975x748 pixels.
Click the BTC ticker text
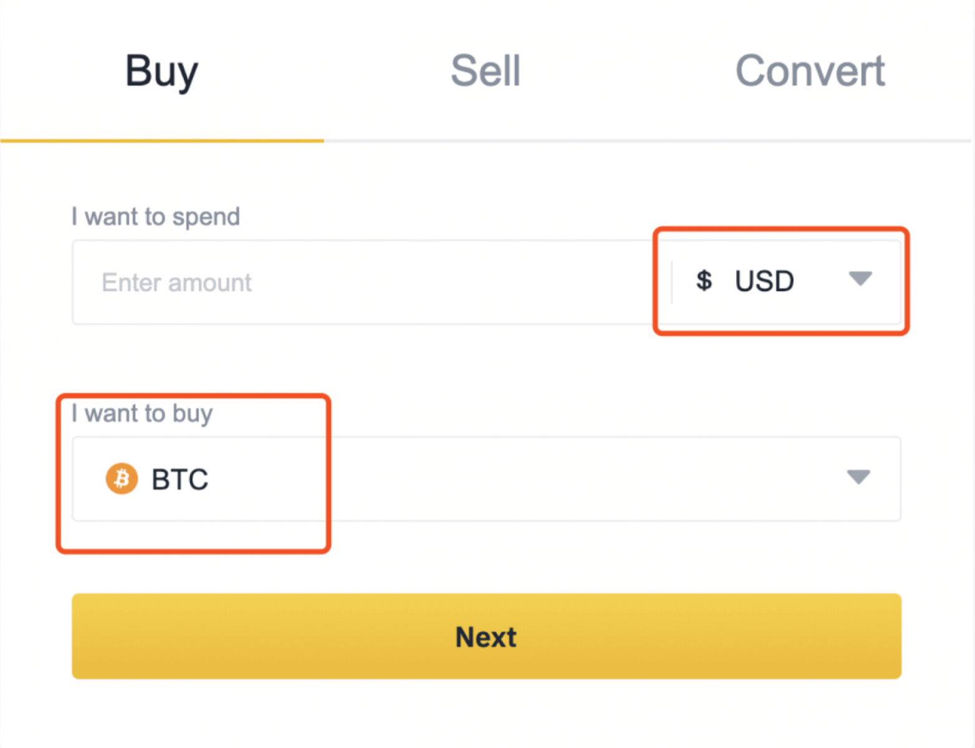180,479
